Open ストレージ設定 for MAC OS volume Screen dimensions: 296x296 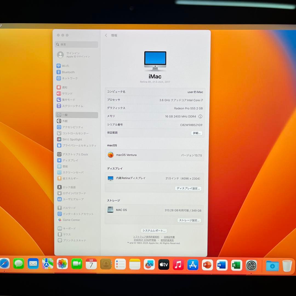click(189, 220)
